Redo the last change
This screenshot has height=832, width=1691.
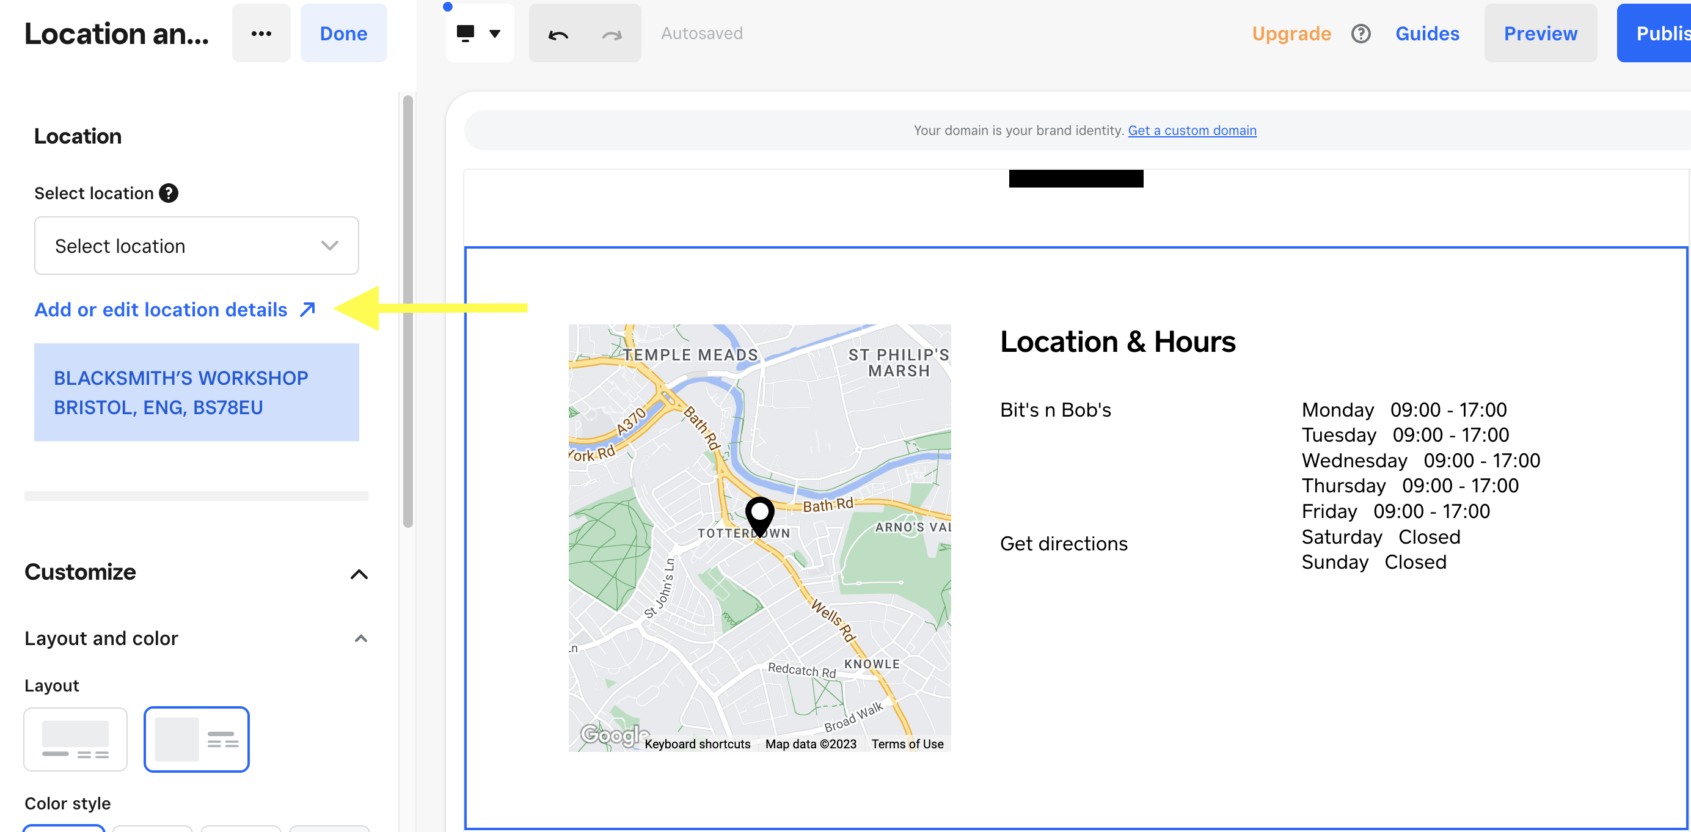point(612,34)
